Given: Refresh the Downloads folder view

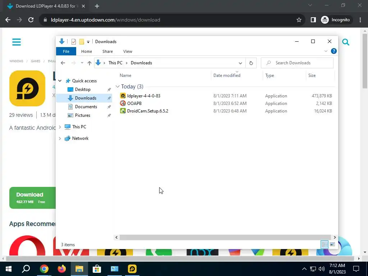Looking at the screenshot, I should [251, 63].
